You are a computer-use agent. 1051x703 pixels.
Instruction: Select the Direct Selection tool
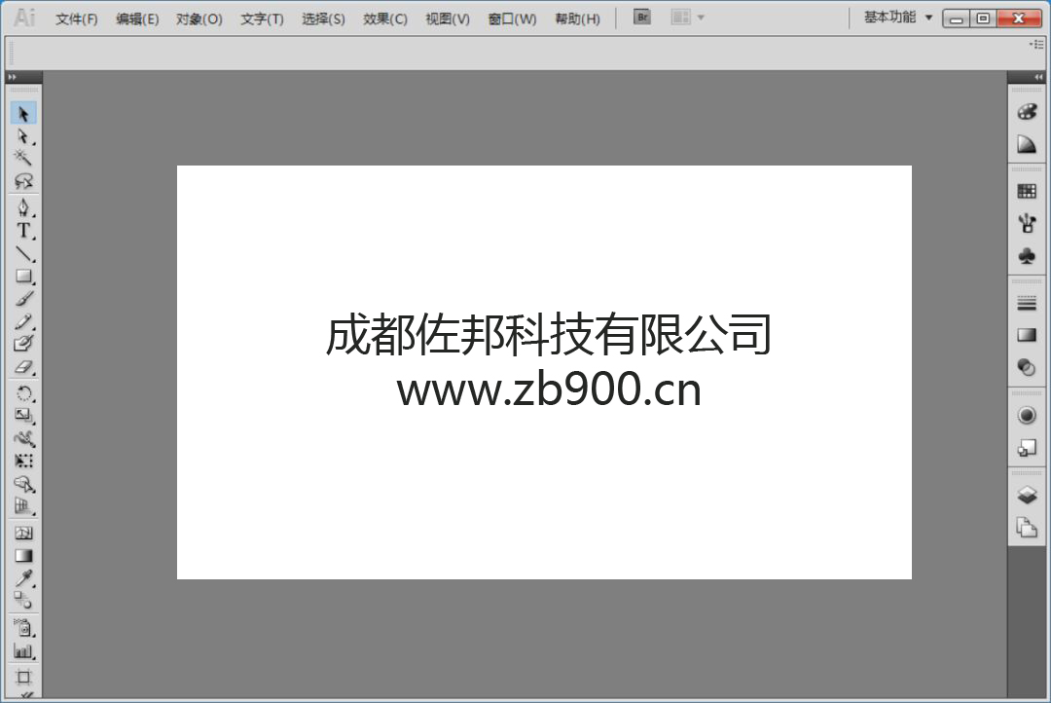click(23, 136)
